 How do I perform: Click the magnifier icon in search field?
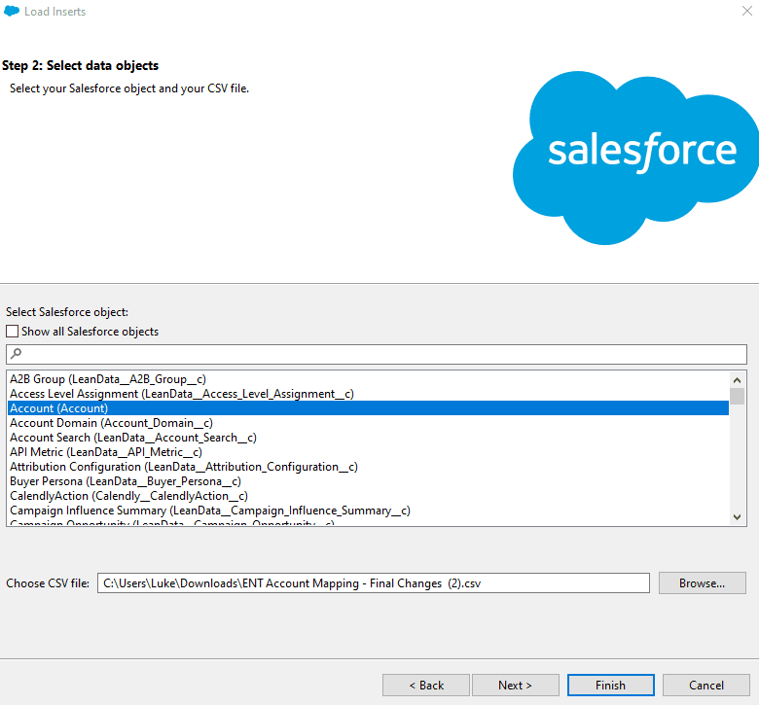click(x=16, y=354)
